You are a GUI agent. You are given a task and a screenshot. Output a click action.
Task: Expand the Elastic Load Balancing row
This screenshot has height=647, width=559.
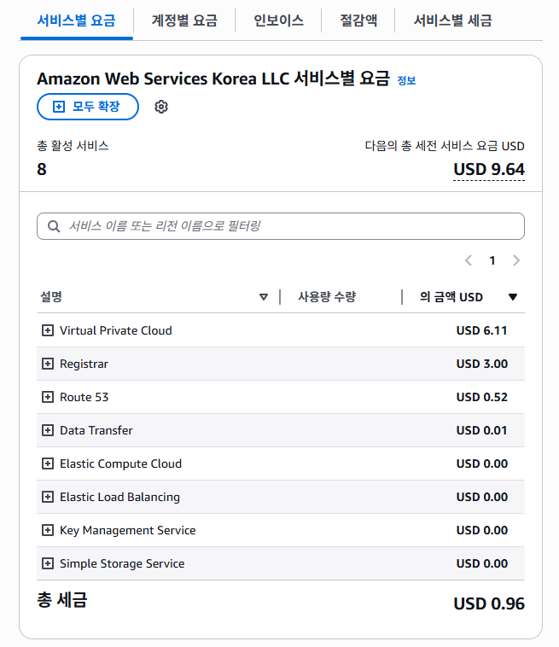(x=48, y=497)
